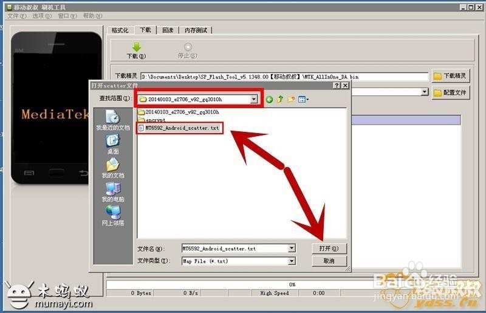The width and height of the screenshot is (486, 313).
Task: Expand the scatter file path dropdown in main window
Action: point(425,92)
